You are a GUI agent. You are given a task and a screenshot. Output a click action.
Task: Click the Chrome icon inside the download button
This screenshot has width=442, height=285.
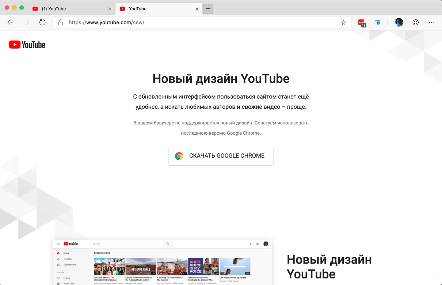click(179, 156)
